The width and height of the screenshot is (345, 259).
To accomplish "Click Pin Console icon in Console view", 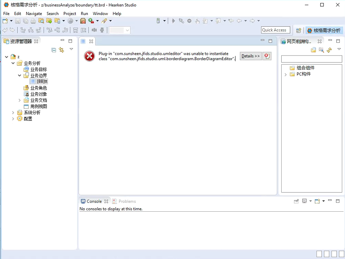I will 296,202.
